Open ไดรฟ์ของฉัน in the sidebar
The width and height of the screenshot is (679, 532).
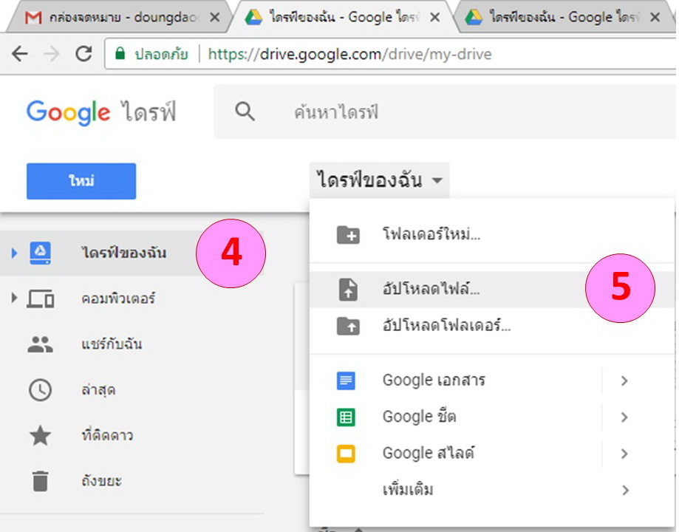coord(132,253)
